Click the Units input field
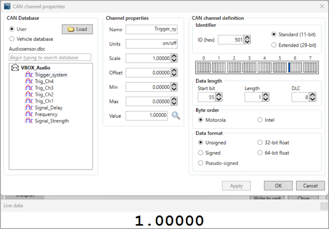Image resolution: width=329 pixels, height=229 pixels. tap(151, 44)
